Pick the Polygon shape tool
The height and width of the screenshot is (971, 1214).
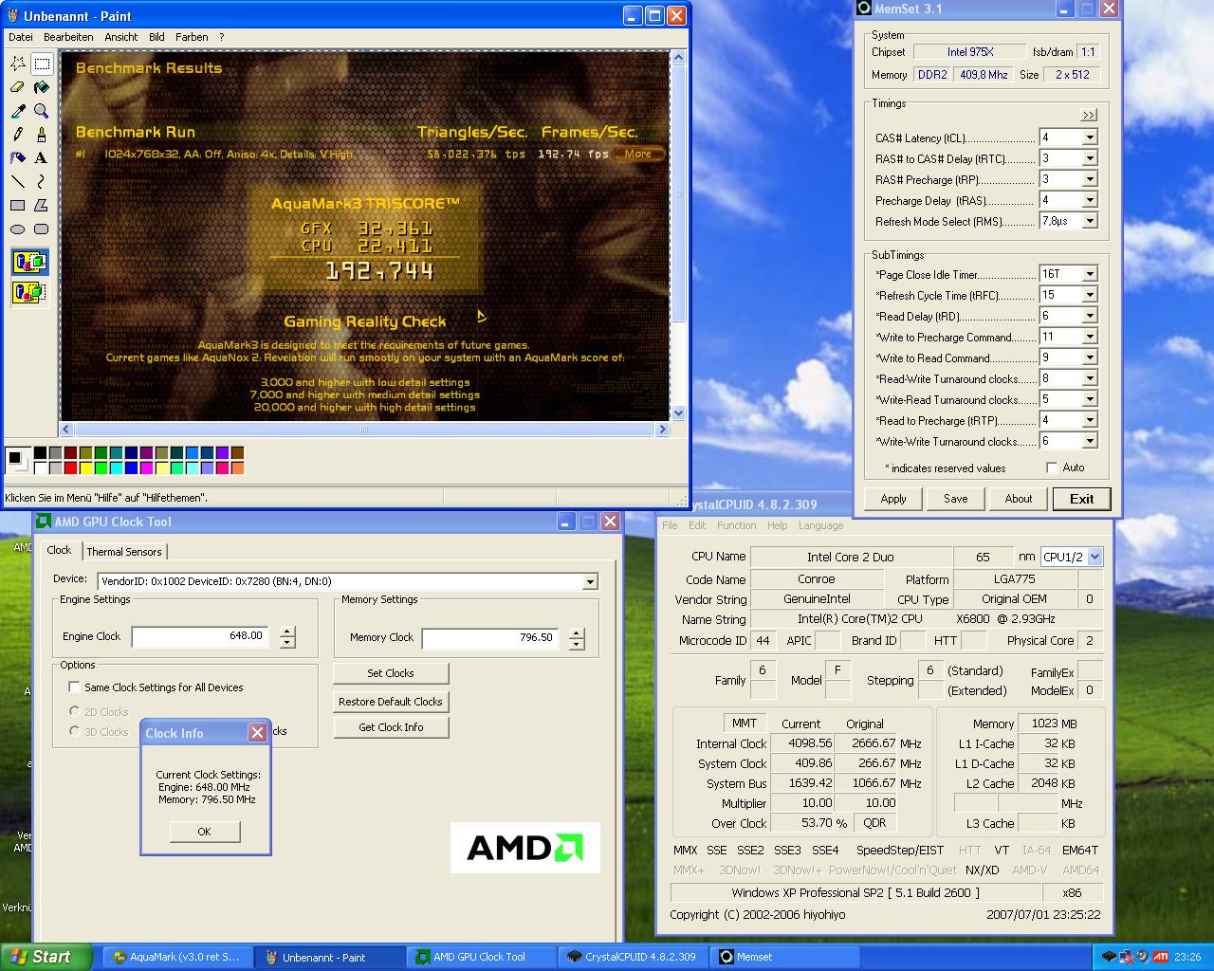click(x=42, y=205)
